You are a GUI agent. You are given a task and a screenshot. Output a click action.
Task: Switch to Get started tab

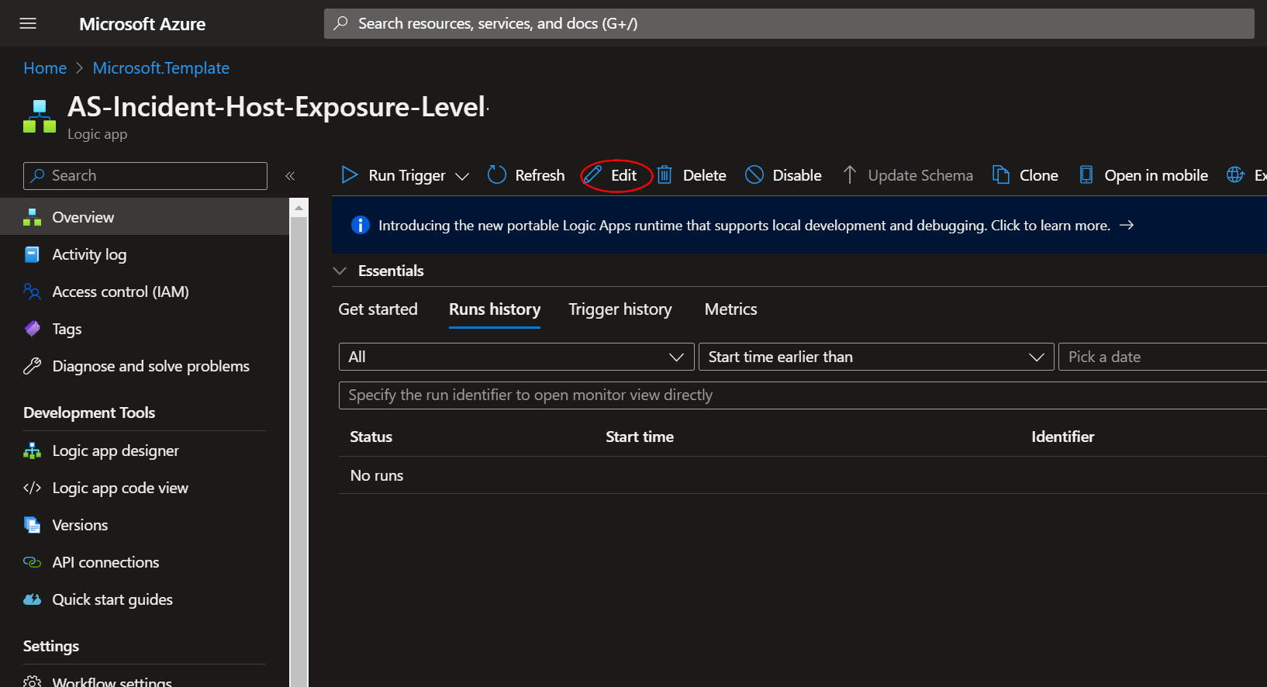378,309
